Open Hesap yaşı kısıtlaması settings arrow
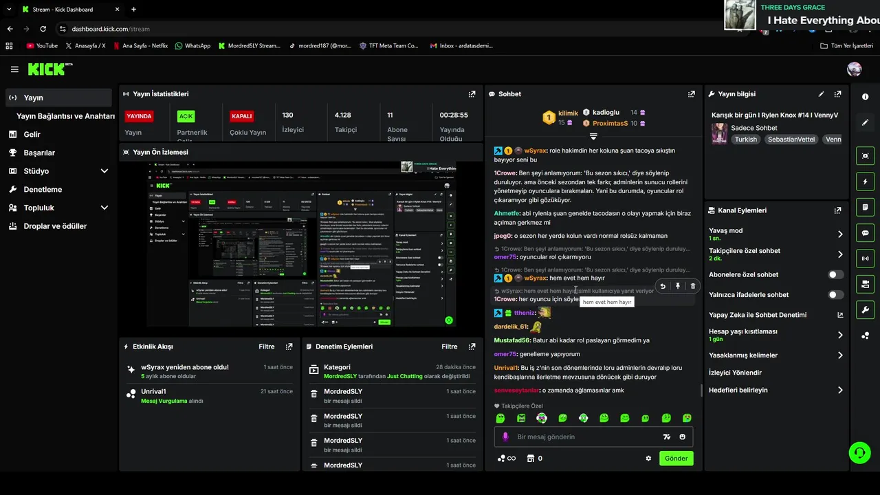The image size is (880, 495). pyautogui.click(x=840, y=335)
